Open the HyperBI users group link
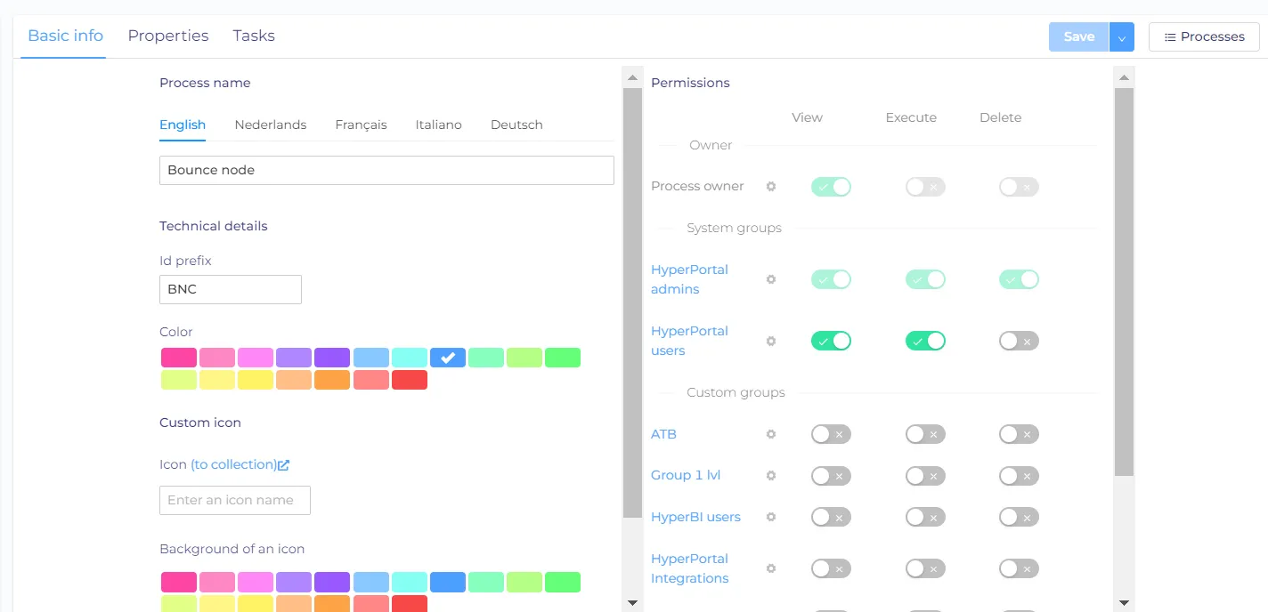Screen dimensions: 1268x612 point(695,517)
